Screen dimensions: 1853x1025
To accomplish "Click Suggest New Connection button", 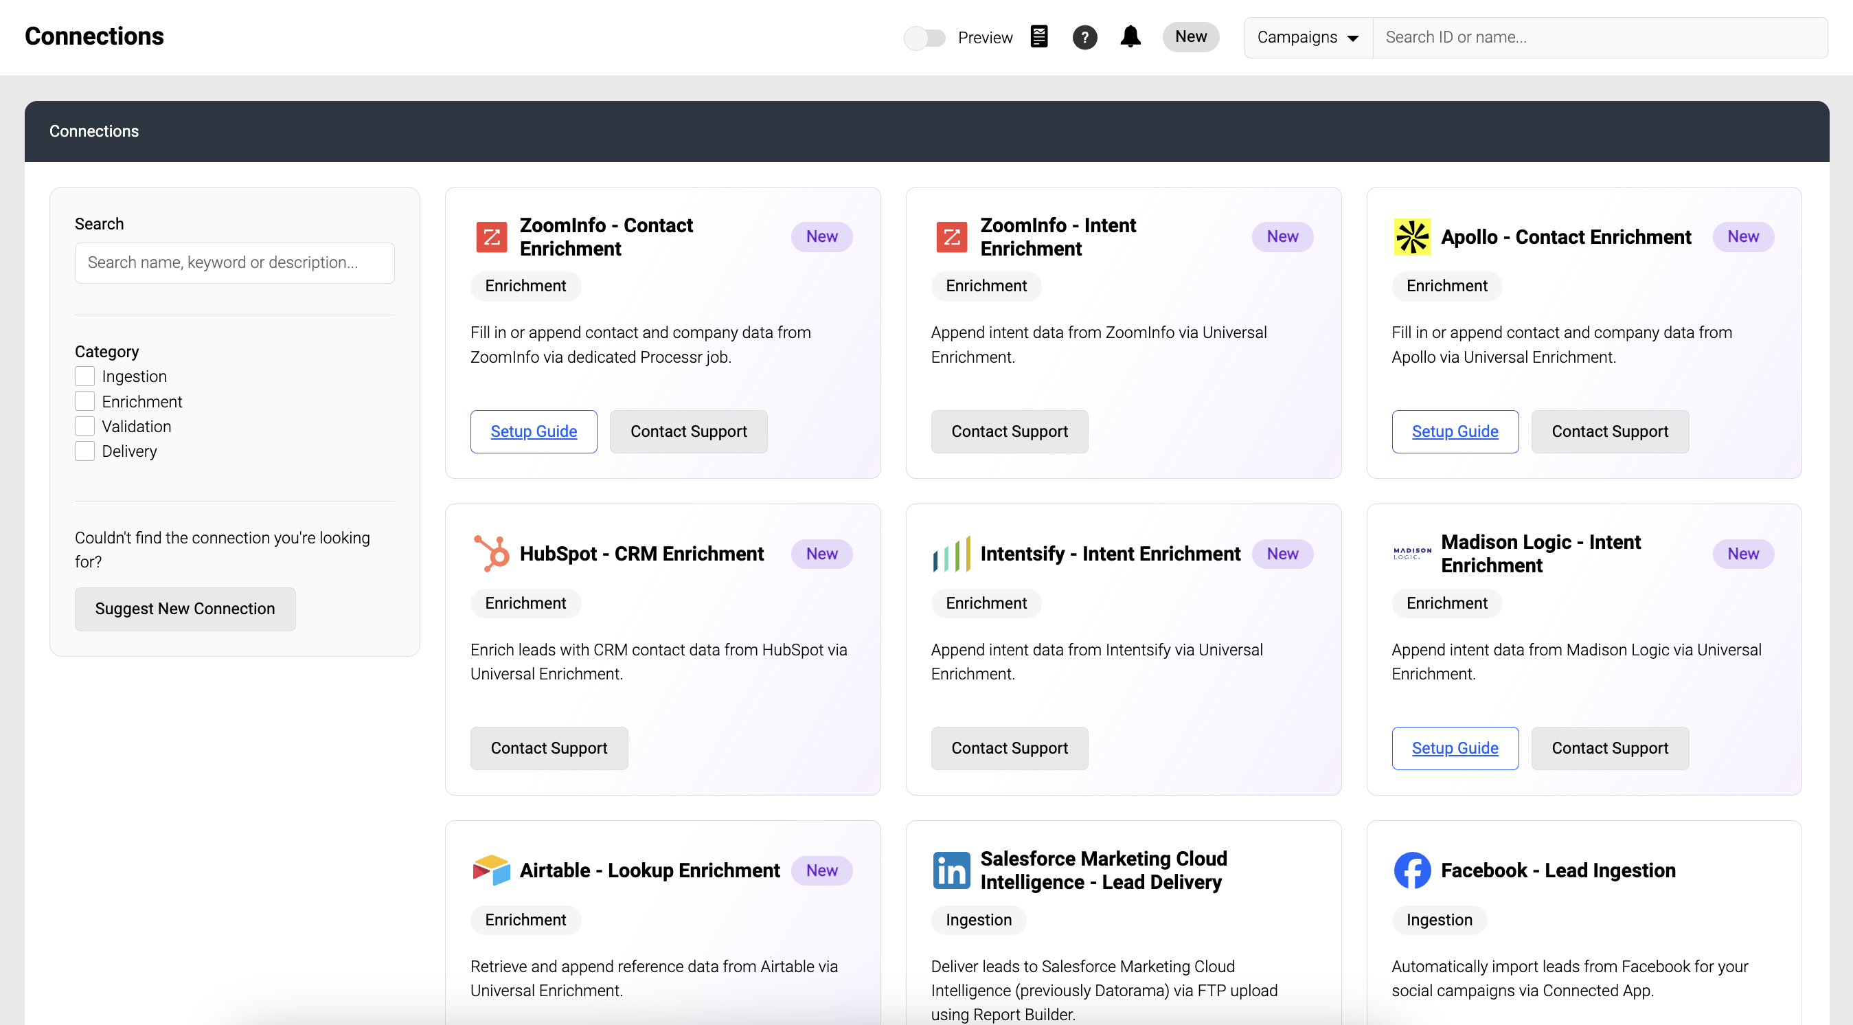I will click(x=185, y=609).
